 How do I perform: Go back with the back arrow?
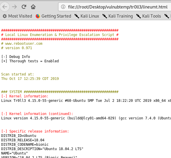click(5, 7)
